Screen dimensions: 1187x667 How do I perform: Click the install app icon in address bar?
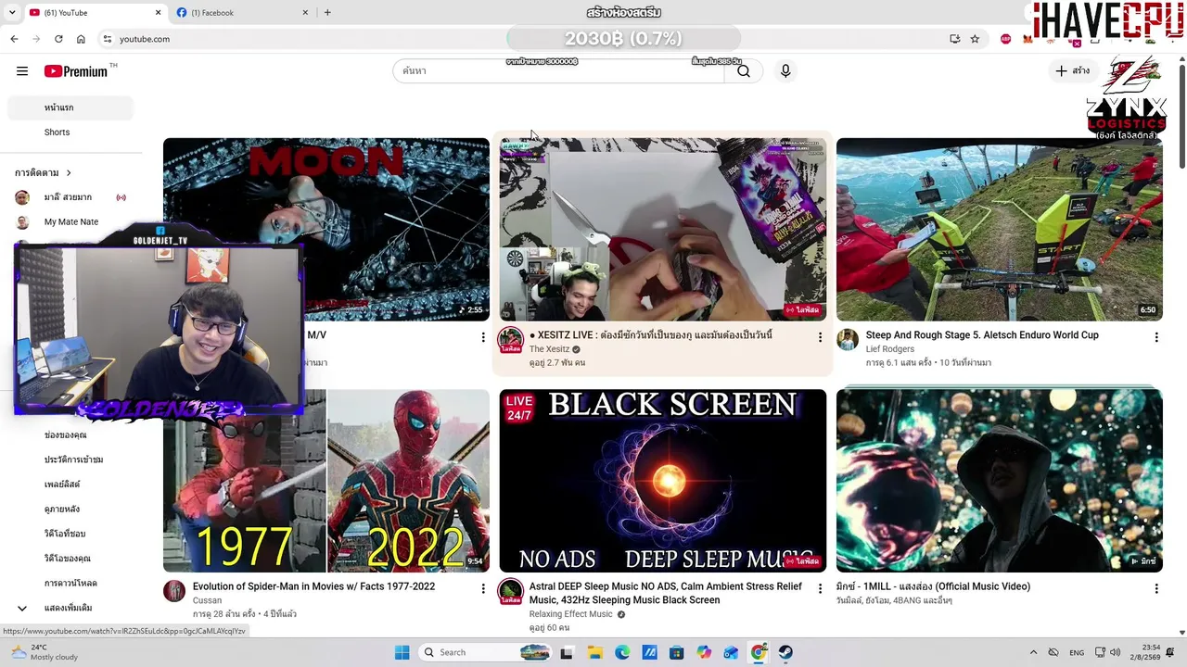click(x=954, y=39)
